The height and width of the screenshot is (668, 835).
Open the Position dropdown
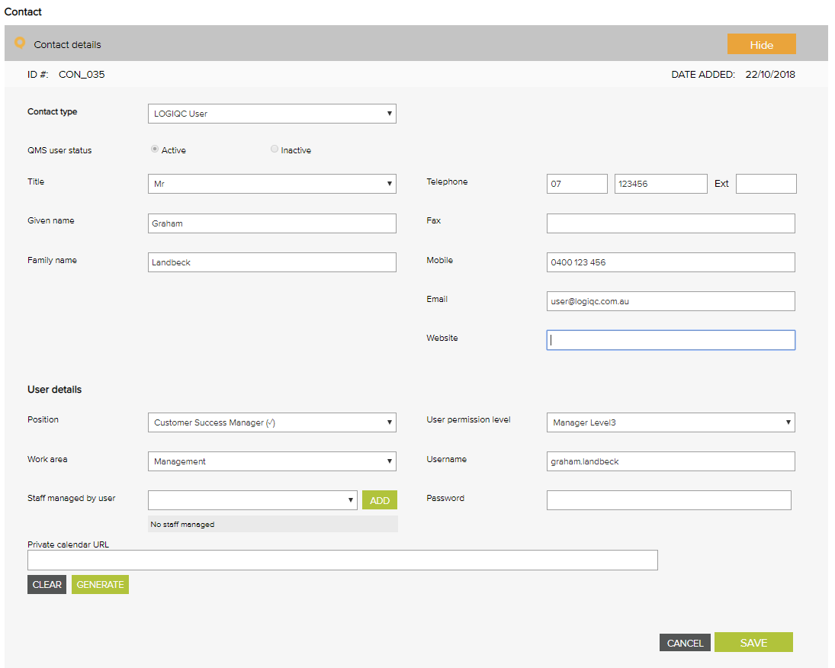pyautogui.click(x=271, y=422)
